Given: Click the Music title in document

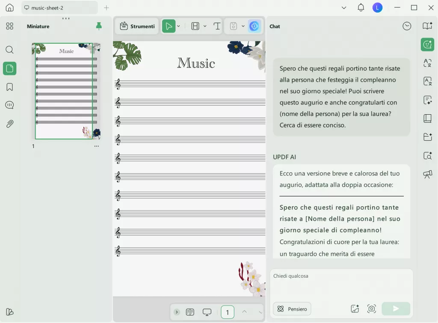Looking at the screenshot, I should pos(196,63).
